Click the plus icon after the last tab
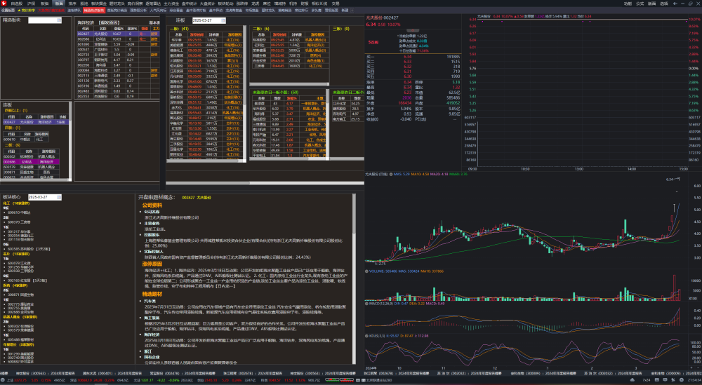 pos(352,11)
